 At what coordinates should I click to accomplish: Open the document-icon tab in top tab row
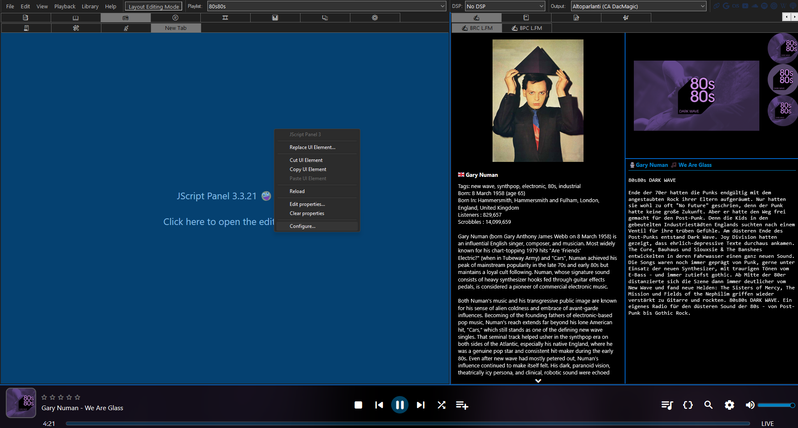(26, 18)
